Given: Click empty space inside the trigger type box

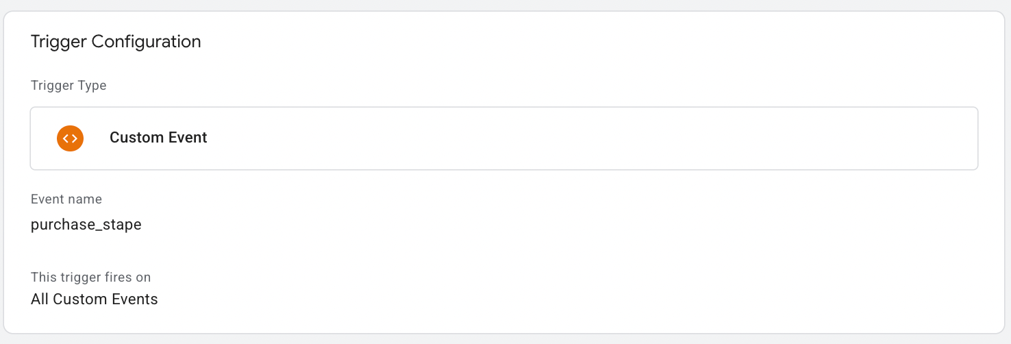Looking at the screenshot, I should pyautogui.click(x=589, y=138).
